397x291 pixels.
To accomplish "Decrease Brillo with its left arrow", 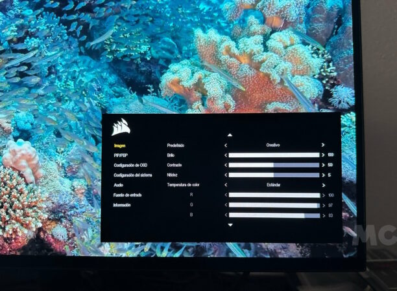I will coord(226,155).
